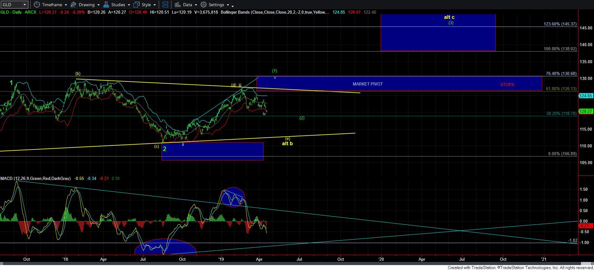Image resolution: width=594 pixels, height=270 pixels.
Task: Expand the Data dropdown arrow
Action: [196, 5]
